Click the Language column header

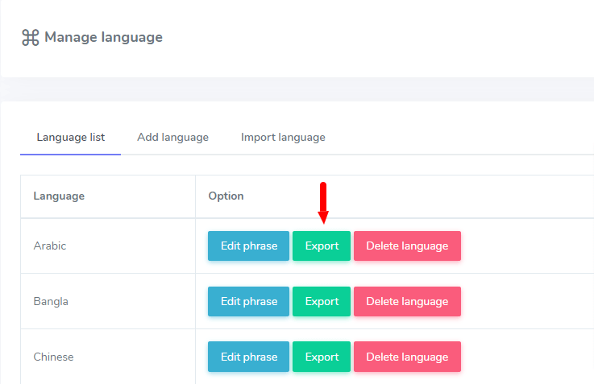click(59, 196)
